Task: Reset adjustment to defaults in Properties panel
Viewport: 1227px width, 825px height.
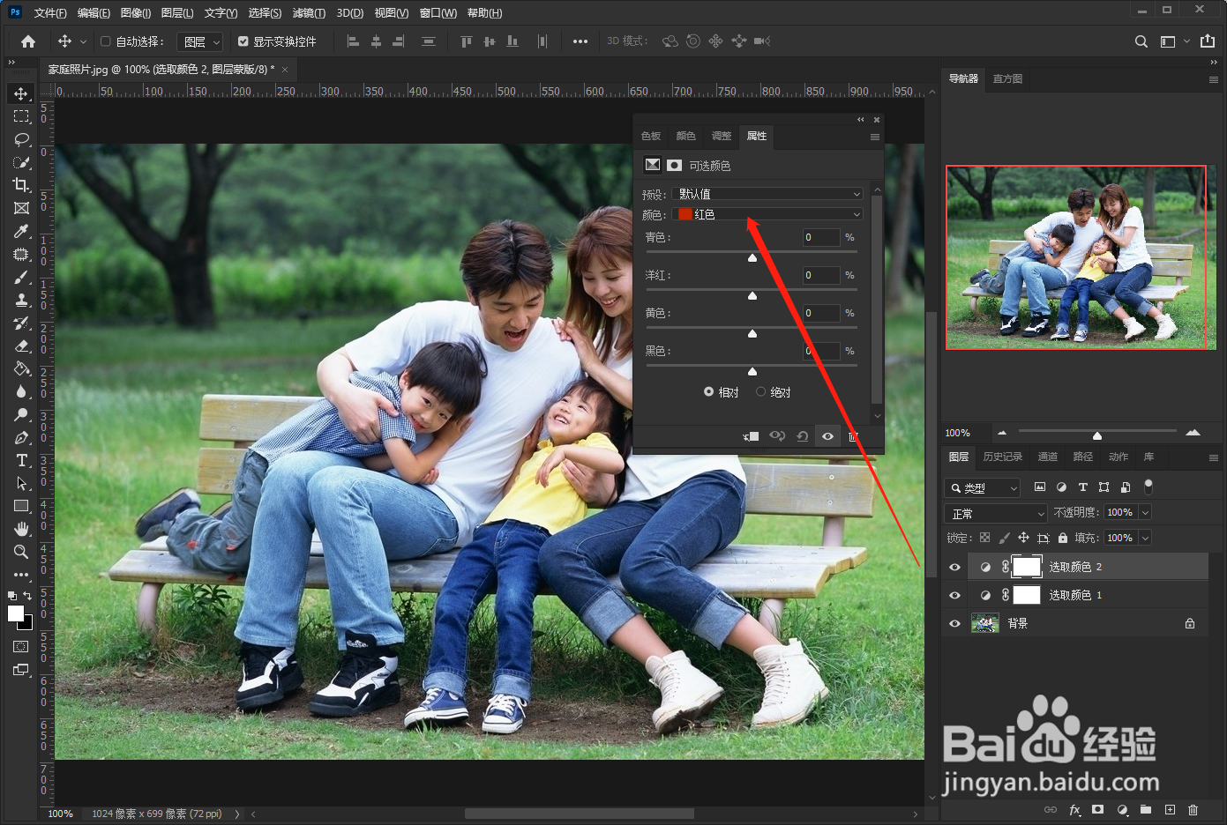Action: [802, 436]
